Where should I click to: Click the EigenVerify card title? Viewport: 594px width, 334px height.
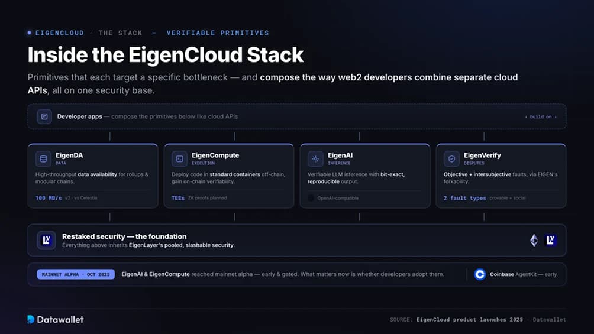coord(482,155)
